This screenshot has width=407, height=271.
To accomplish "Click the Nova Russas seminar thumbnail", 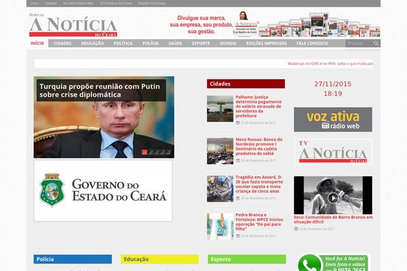I will coord(220,151).
